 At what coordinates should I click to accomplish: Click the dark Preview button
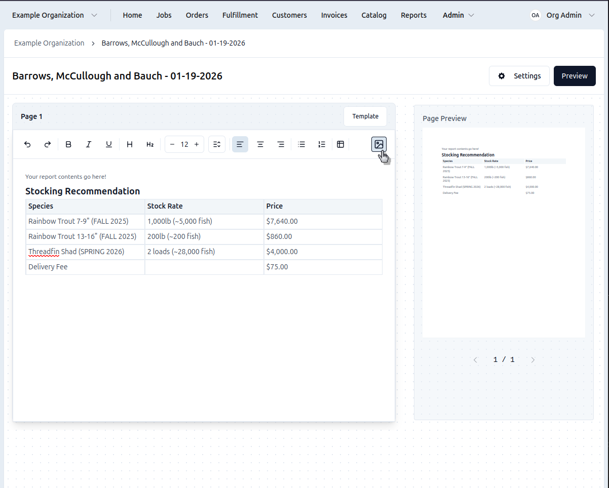pos(574,76)
